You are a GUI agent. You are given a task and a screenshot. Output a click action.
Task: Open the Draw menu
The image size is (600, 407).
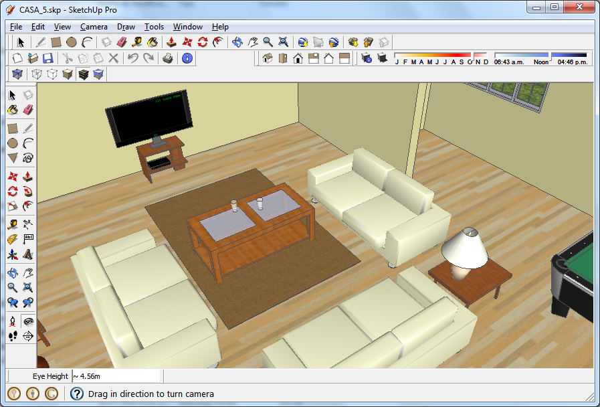126,27
